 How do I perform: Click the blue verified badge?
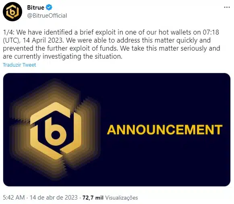coord(49,7)
